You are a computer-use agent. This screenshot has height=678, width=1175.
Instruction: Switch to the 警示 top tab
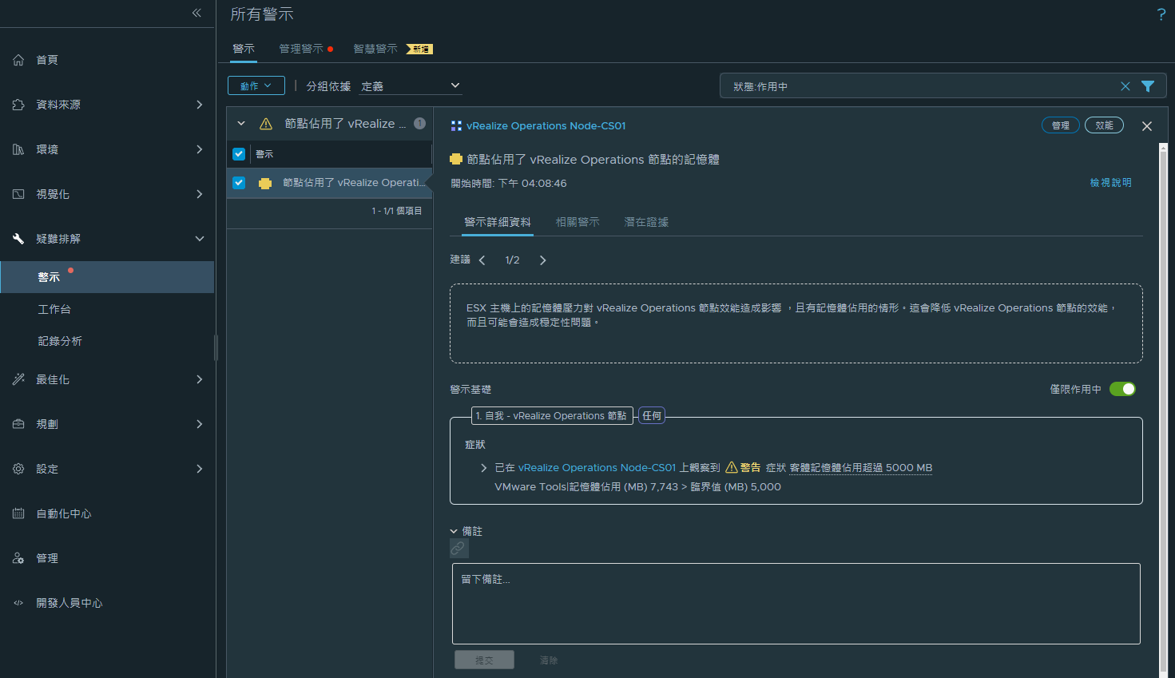click(244, 49)
